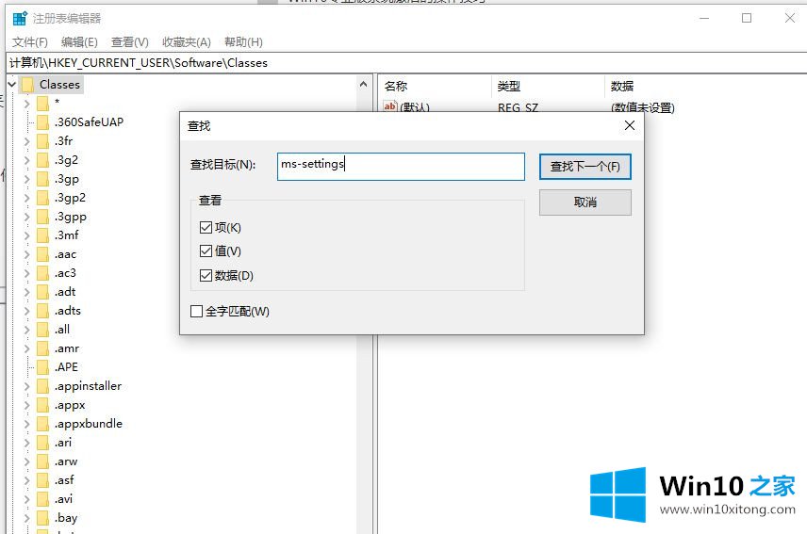Click the .adt folder icon

pos(42,292)
